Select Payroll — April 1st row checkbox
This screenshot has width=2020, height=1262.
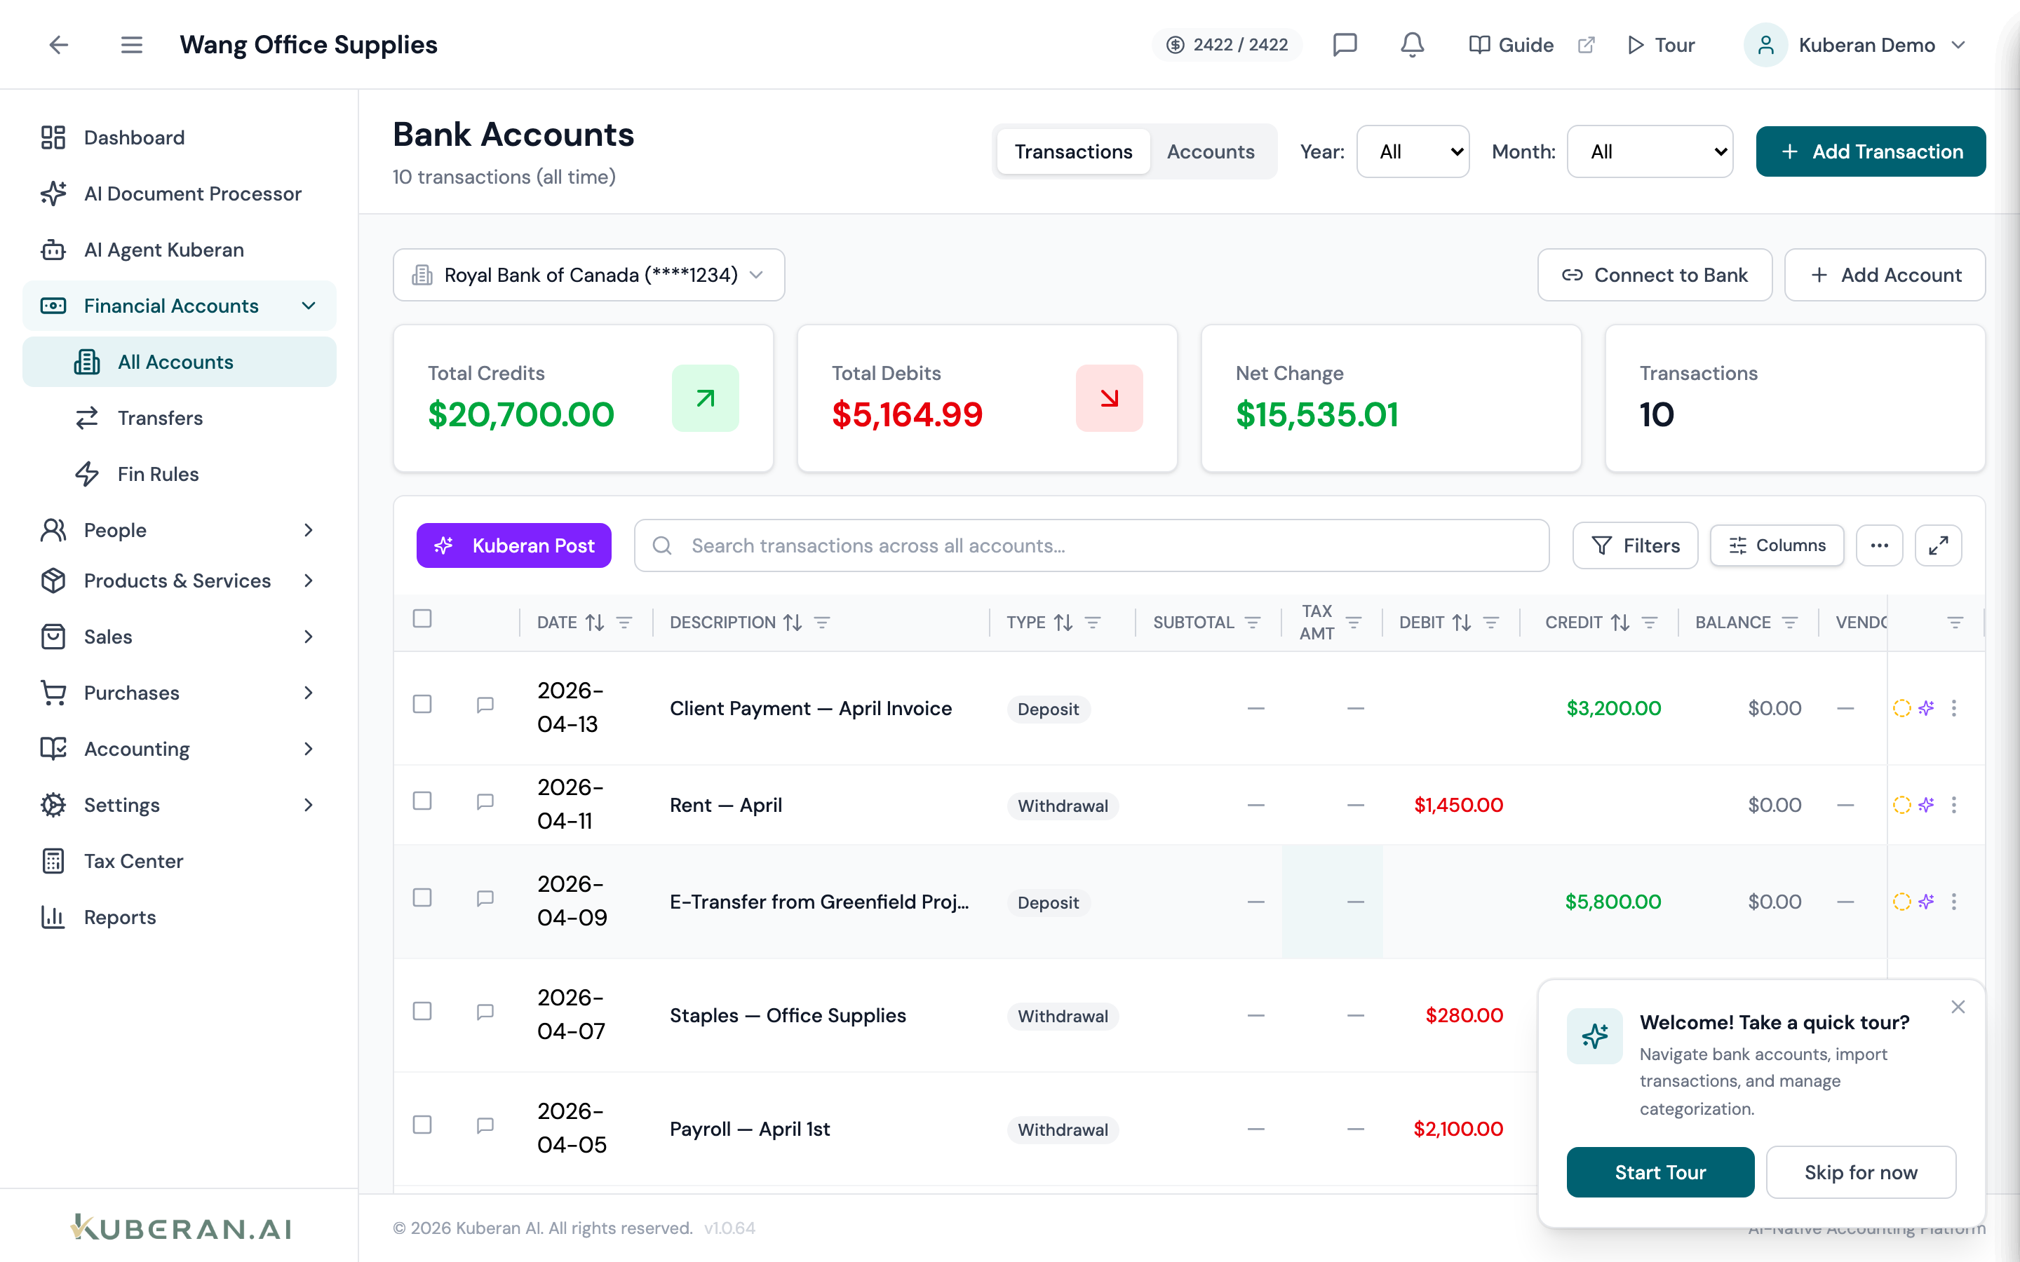coord(422,1125)
